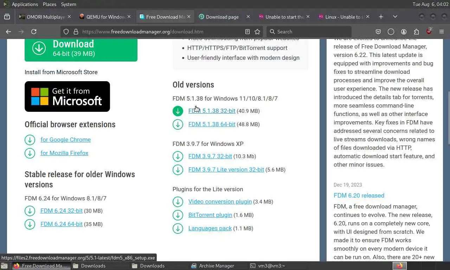
Task: Reload the page with the refresh icon
Action: click(x=34, y=32)
